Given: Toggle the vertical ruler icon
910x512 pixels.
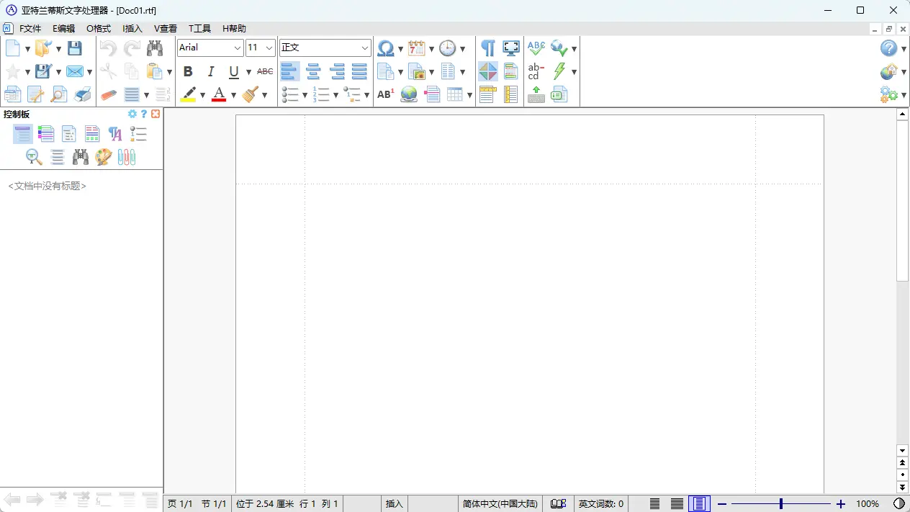Looking at the screenshot, I should tap(511, 94).
